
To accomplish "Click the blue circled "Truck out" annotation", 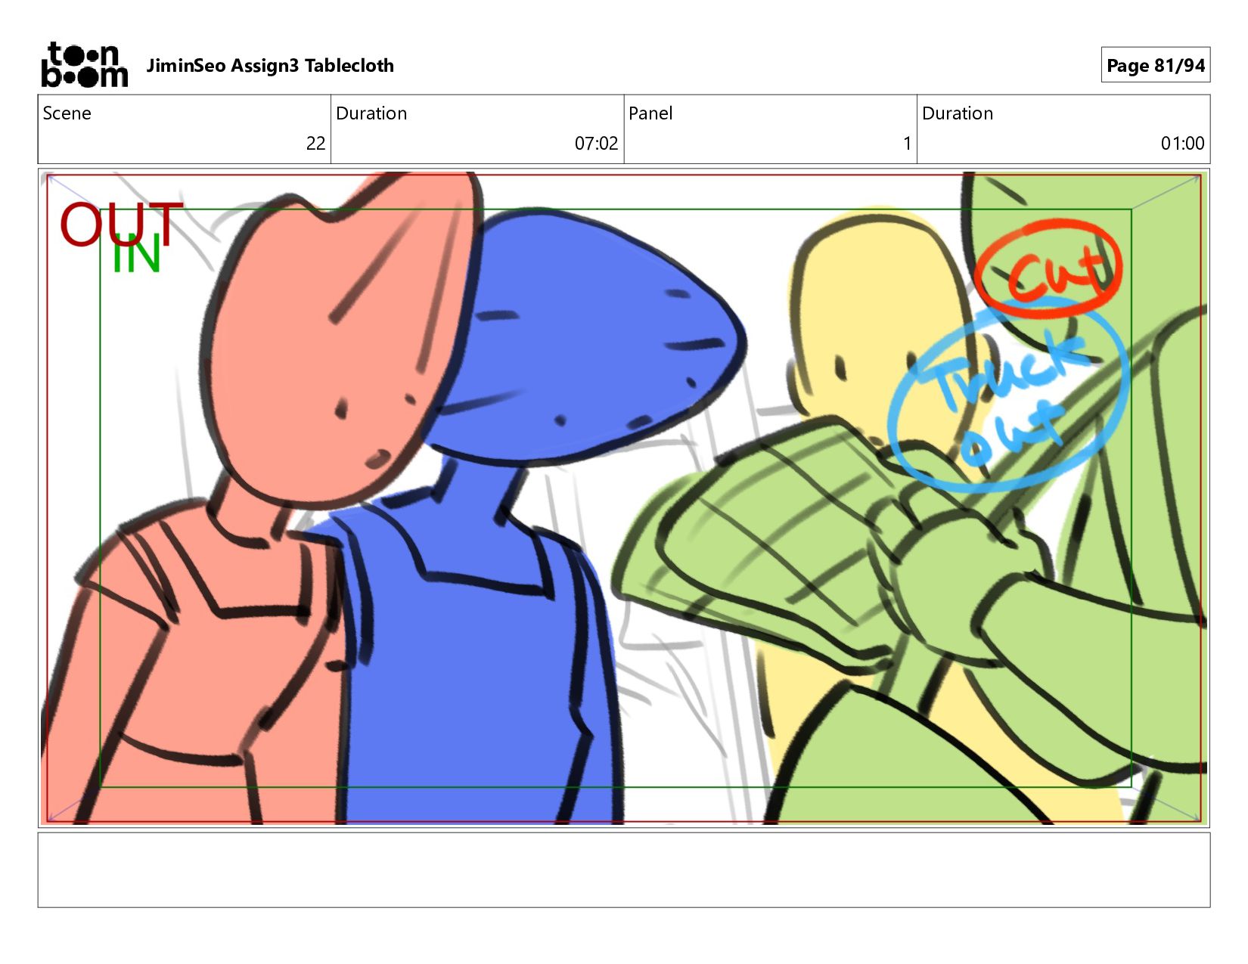I will (x=1010, y=395).
